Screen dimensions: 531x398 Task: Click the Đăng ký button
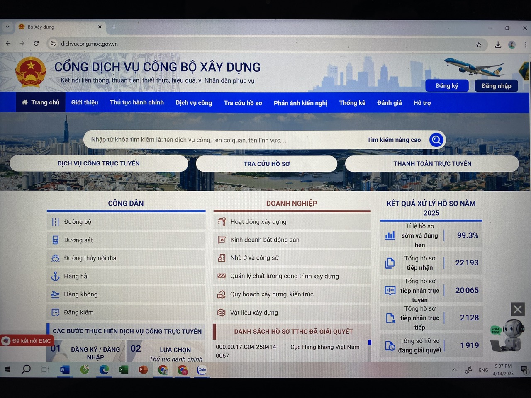click(x=447, y=86)
